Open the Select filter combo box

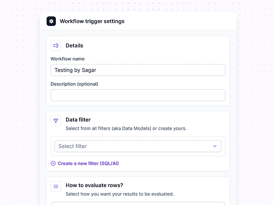tap(137, 146)
